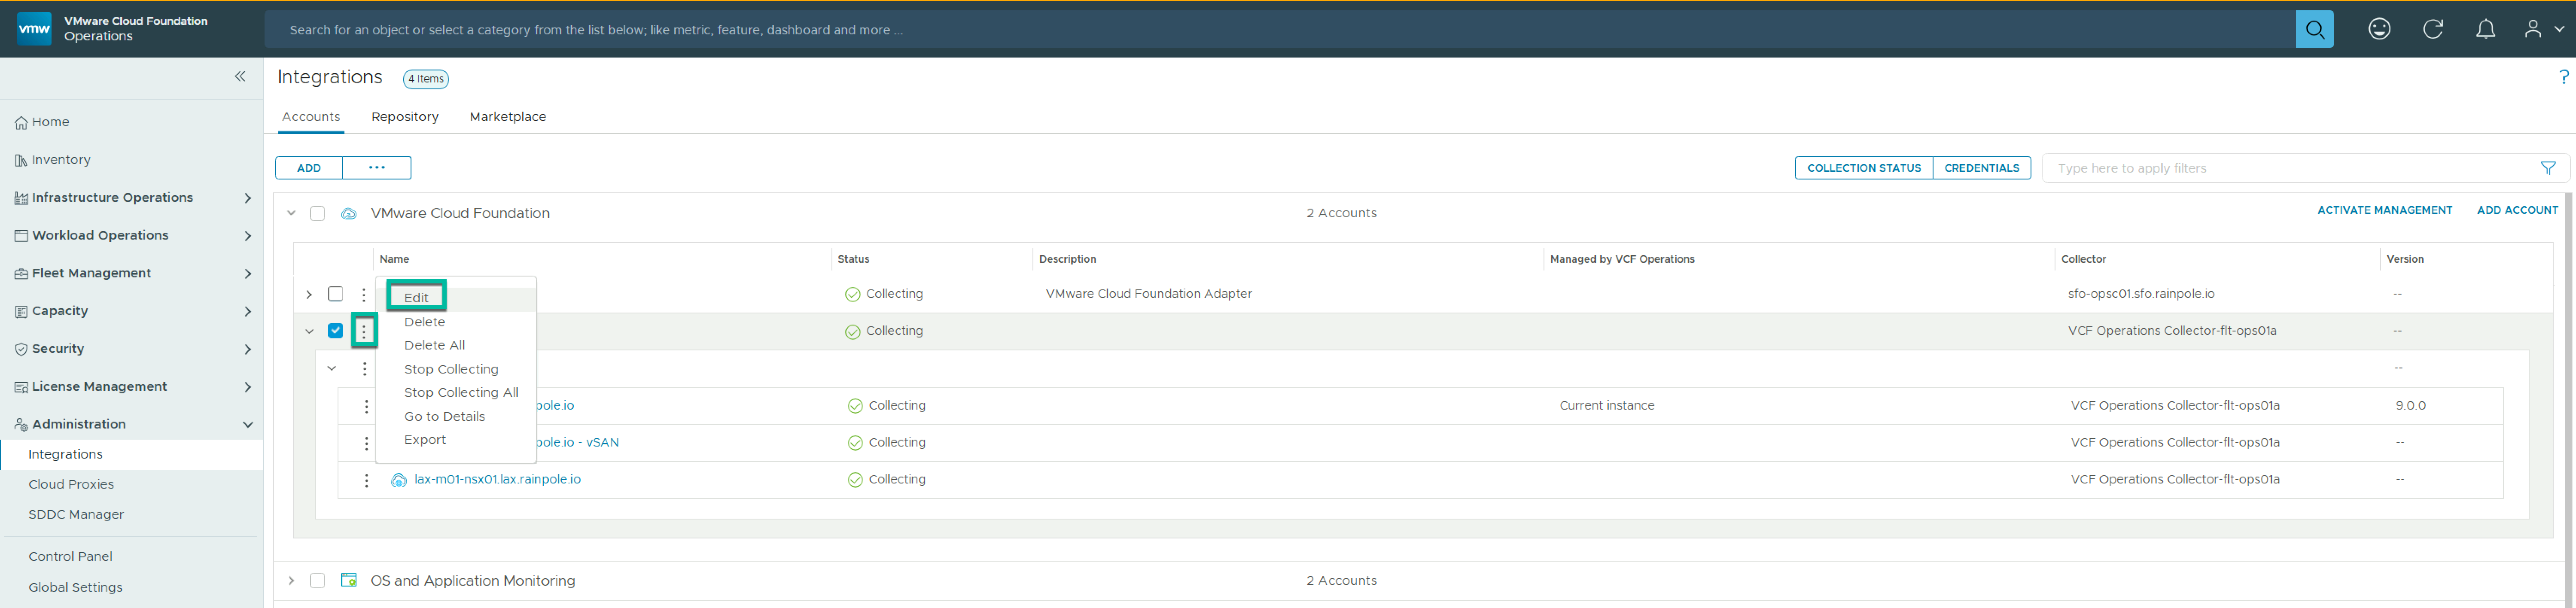Open the notifications bell
This screenshot has width=2576, height=608.
coord(2485,30)
